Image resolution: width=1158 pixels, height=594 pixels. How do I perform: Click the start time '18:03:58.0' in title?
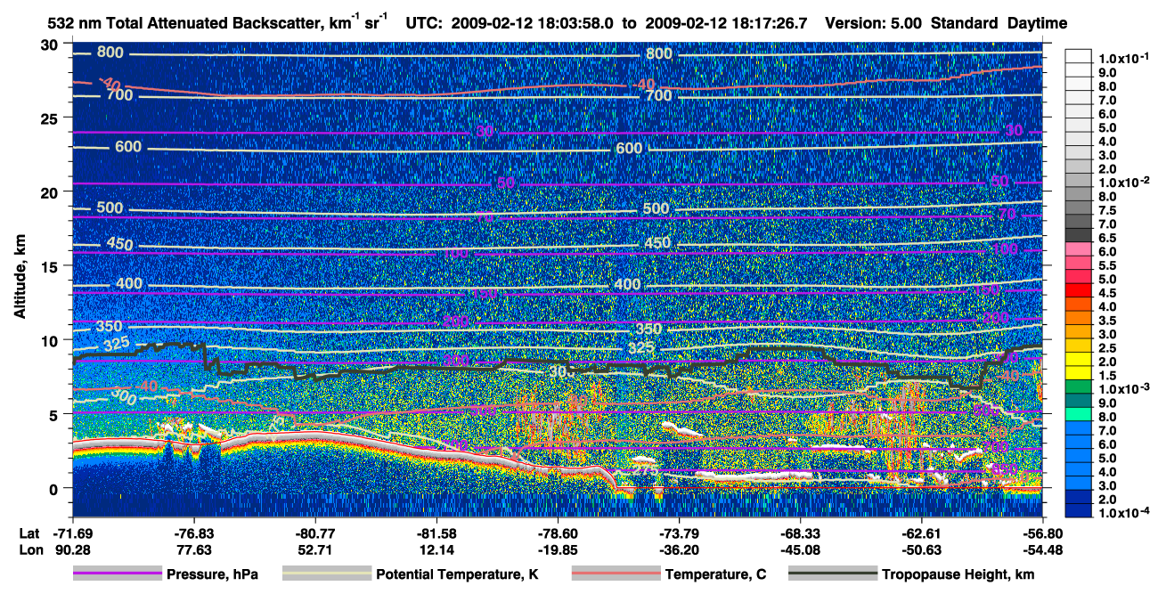[x=576, y=23]
